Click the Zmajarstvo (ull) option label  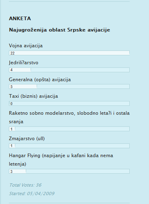click(27, 139)
